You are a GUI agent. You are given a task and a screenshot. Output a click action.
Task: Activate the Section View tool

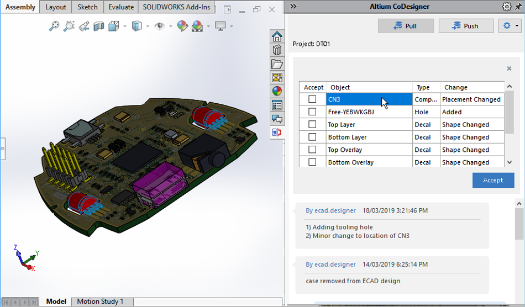(99, 26)
